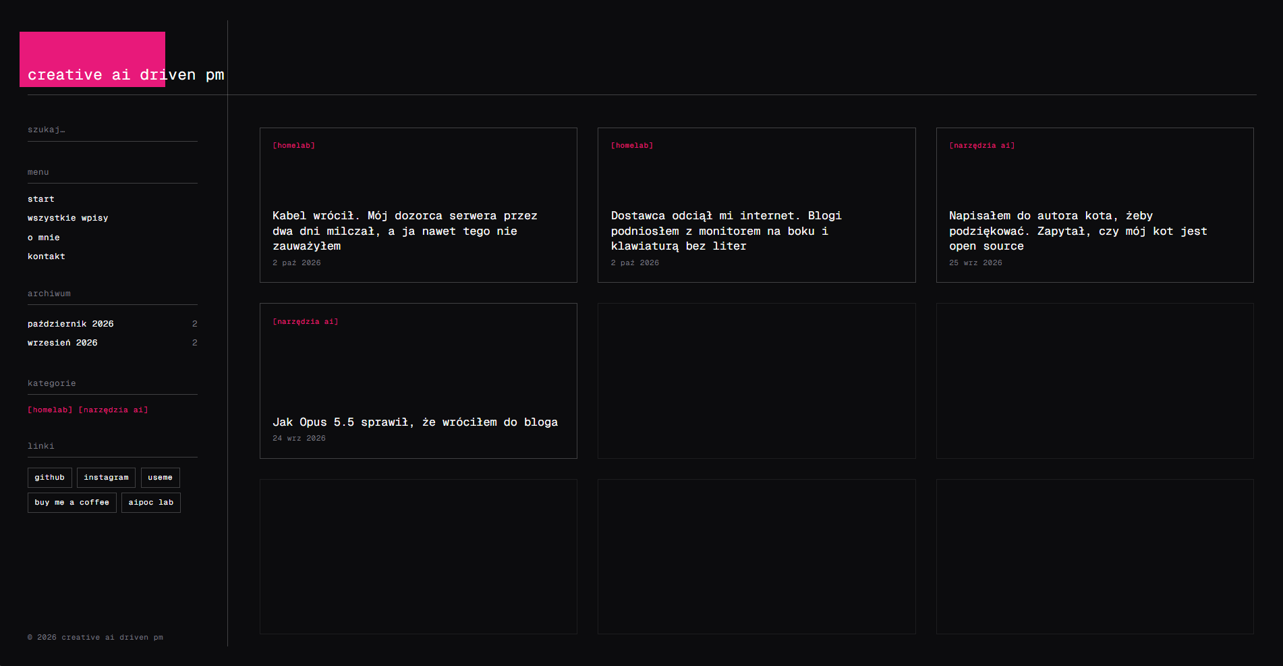Viewport: 1283px width, 666px height.
Task: Go to wszystkie wpisy page
Action: tap(68, 218)
